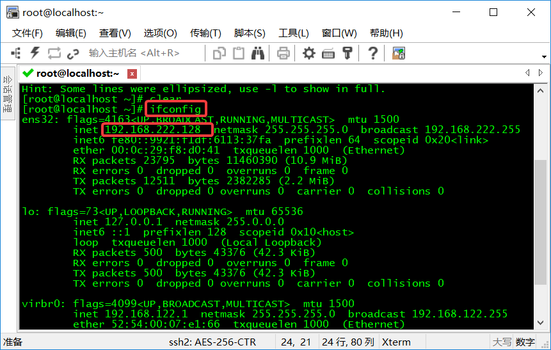Close the root@localhost:~ tab with red x
Image resolution: width=551 pixels, height=350 pixels.
(132, 74)
